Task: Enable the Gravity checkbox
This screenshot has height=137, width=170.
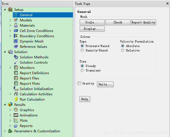Action: (79, 83)
